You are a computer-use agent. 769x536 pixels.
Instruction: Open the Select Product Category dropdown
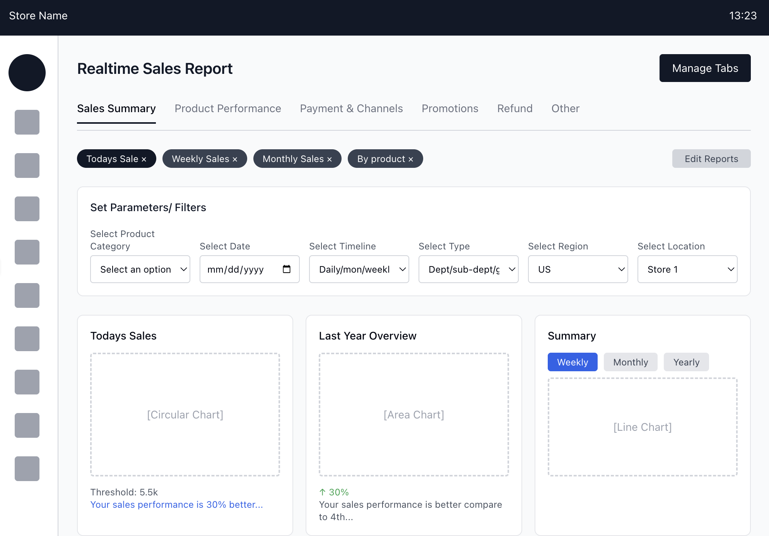140,269
